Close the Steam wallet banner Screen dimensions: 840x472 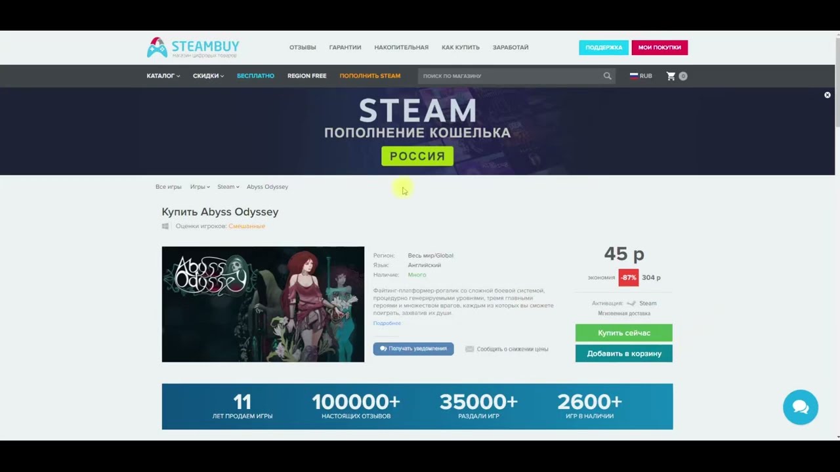coord(828,95)
